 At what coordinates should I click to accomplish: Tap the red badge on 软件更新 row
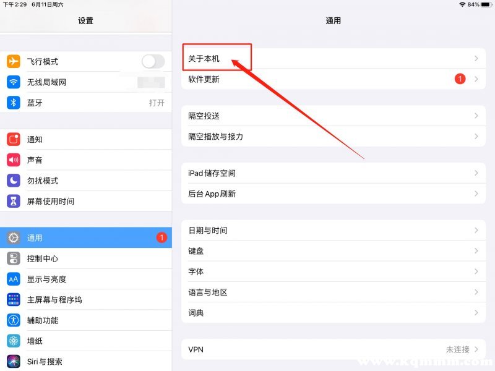tap(460, 79)
